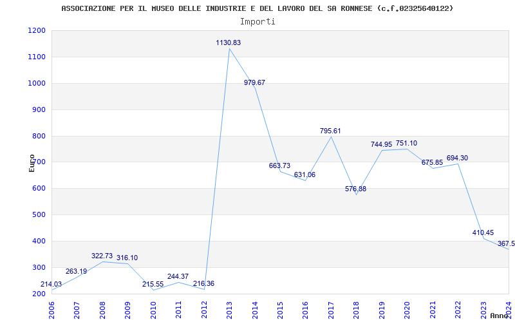Click the 2017 year label on x-axis
The width and height of the screenshot is (515, 322).
(x=331, y=310)
